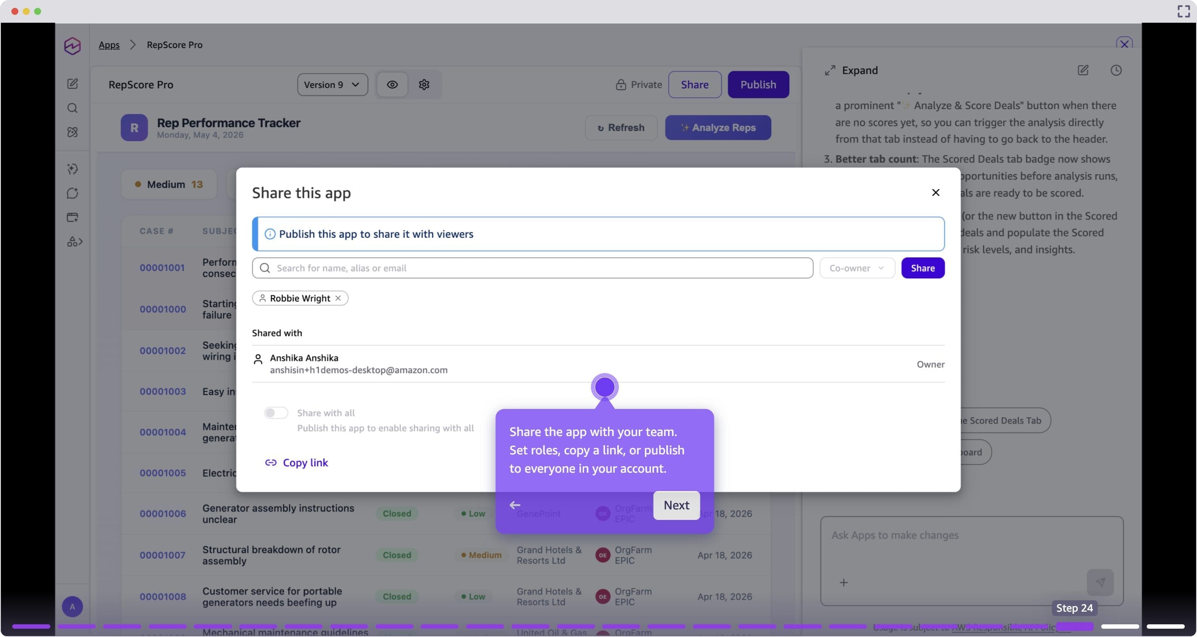The image size is (1197, 637).
Task: Close the chat panel with X icon
Action: pyautogui.click(x=1124, y=44)
